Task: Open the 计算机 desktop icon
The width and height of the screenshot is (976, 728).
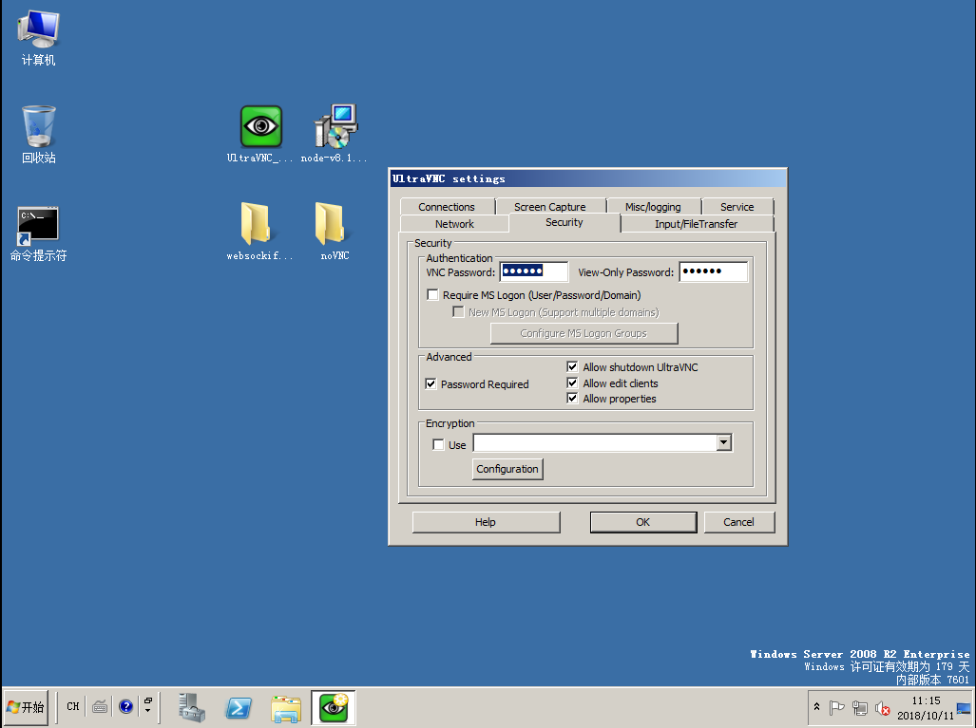Action: pos(38,37)
